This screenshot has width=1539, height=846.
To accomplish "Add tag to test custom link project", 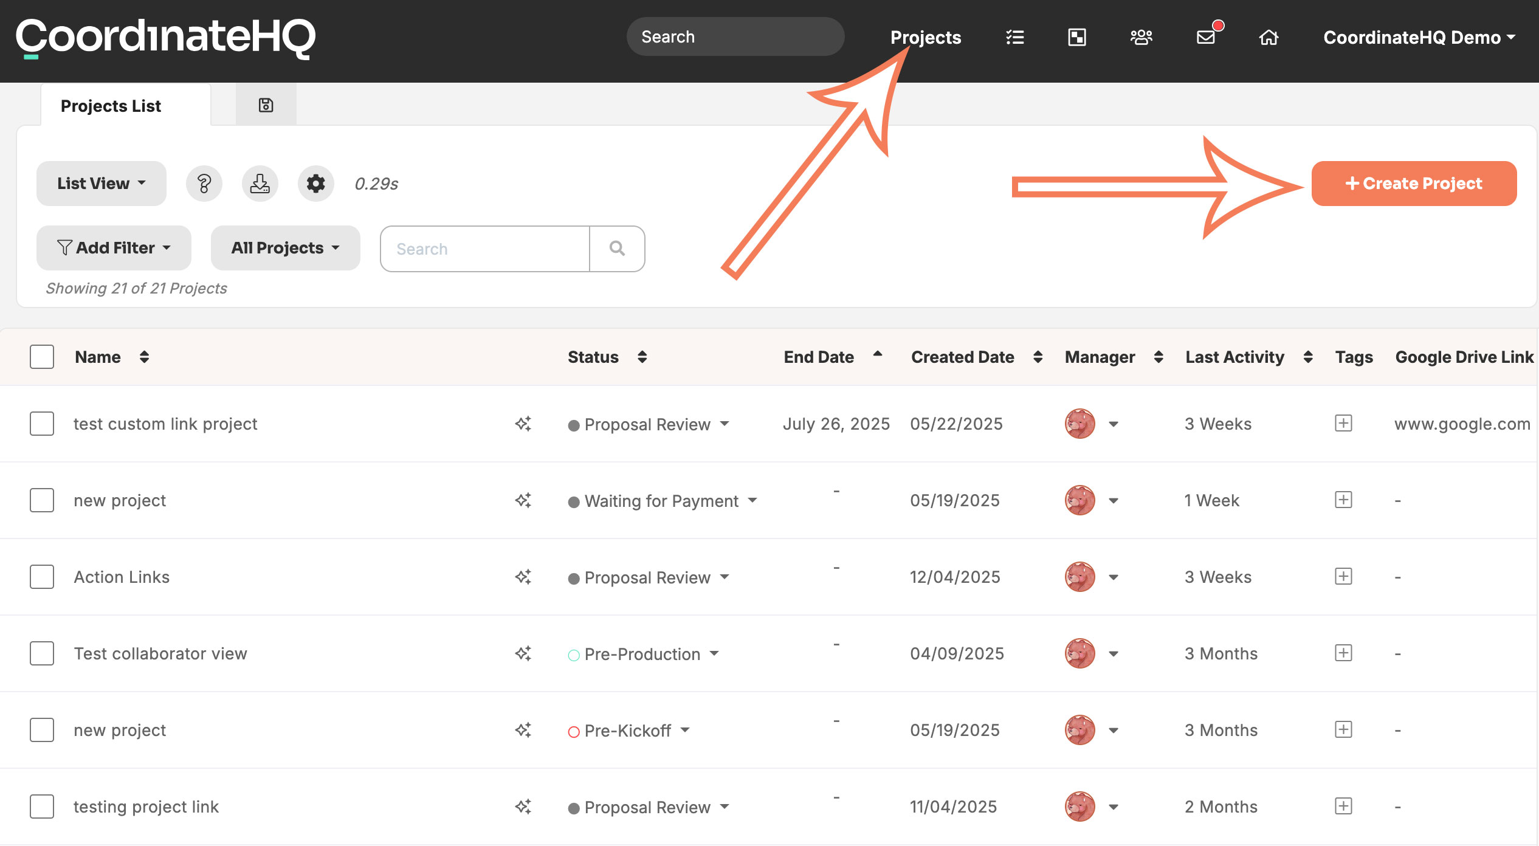I will click(1343, 423).
